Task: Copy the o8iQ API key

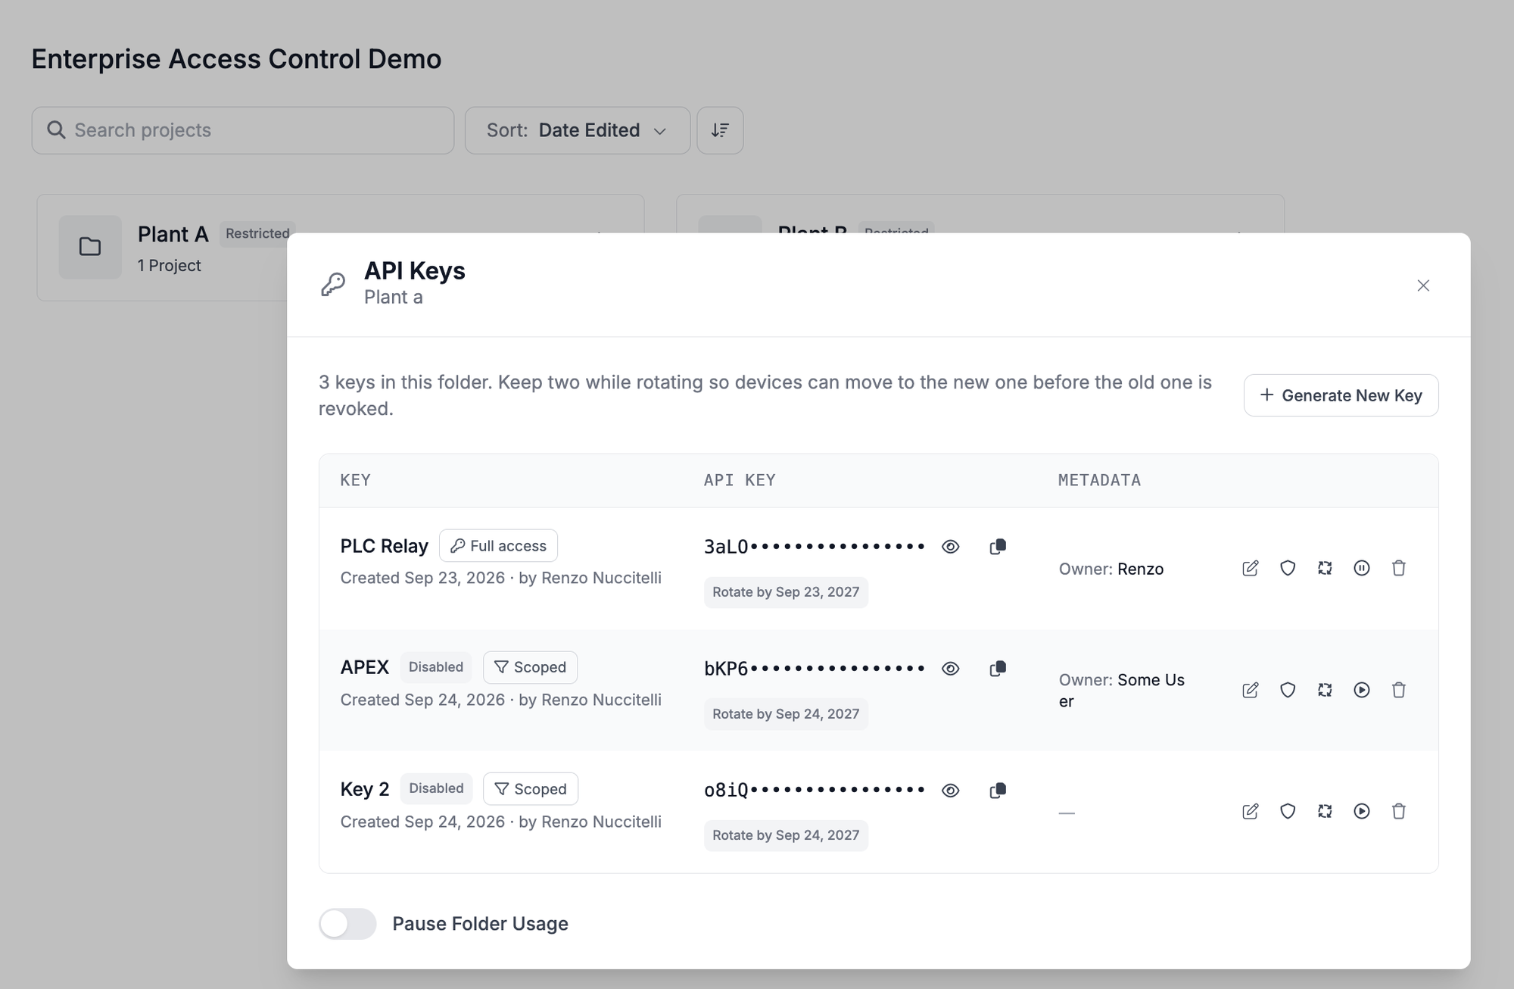Action: [998, 791]
